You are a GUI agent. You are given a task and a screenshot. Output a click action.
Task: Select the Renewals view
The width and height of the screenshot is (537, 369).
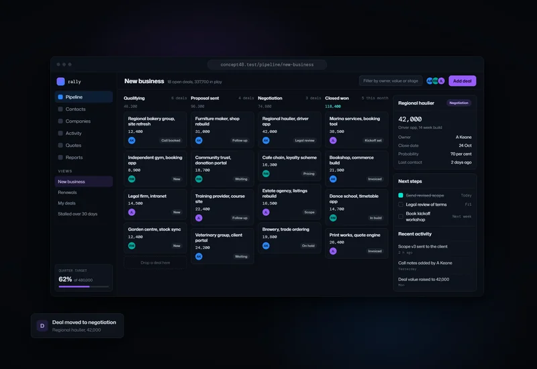point(83,193)
